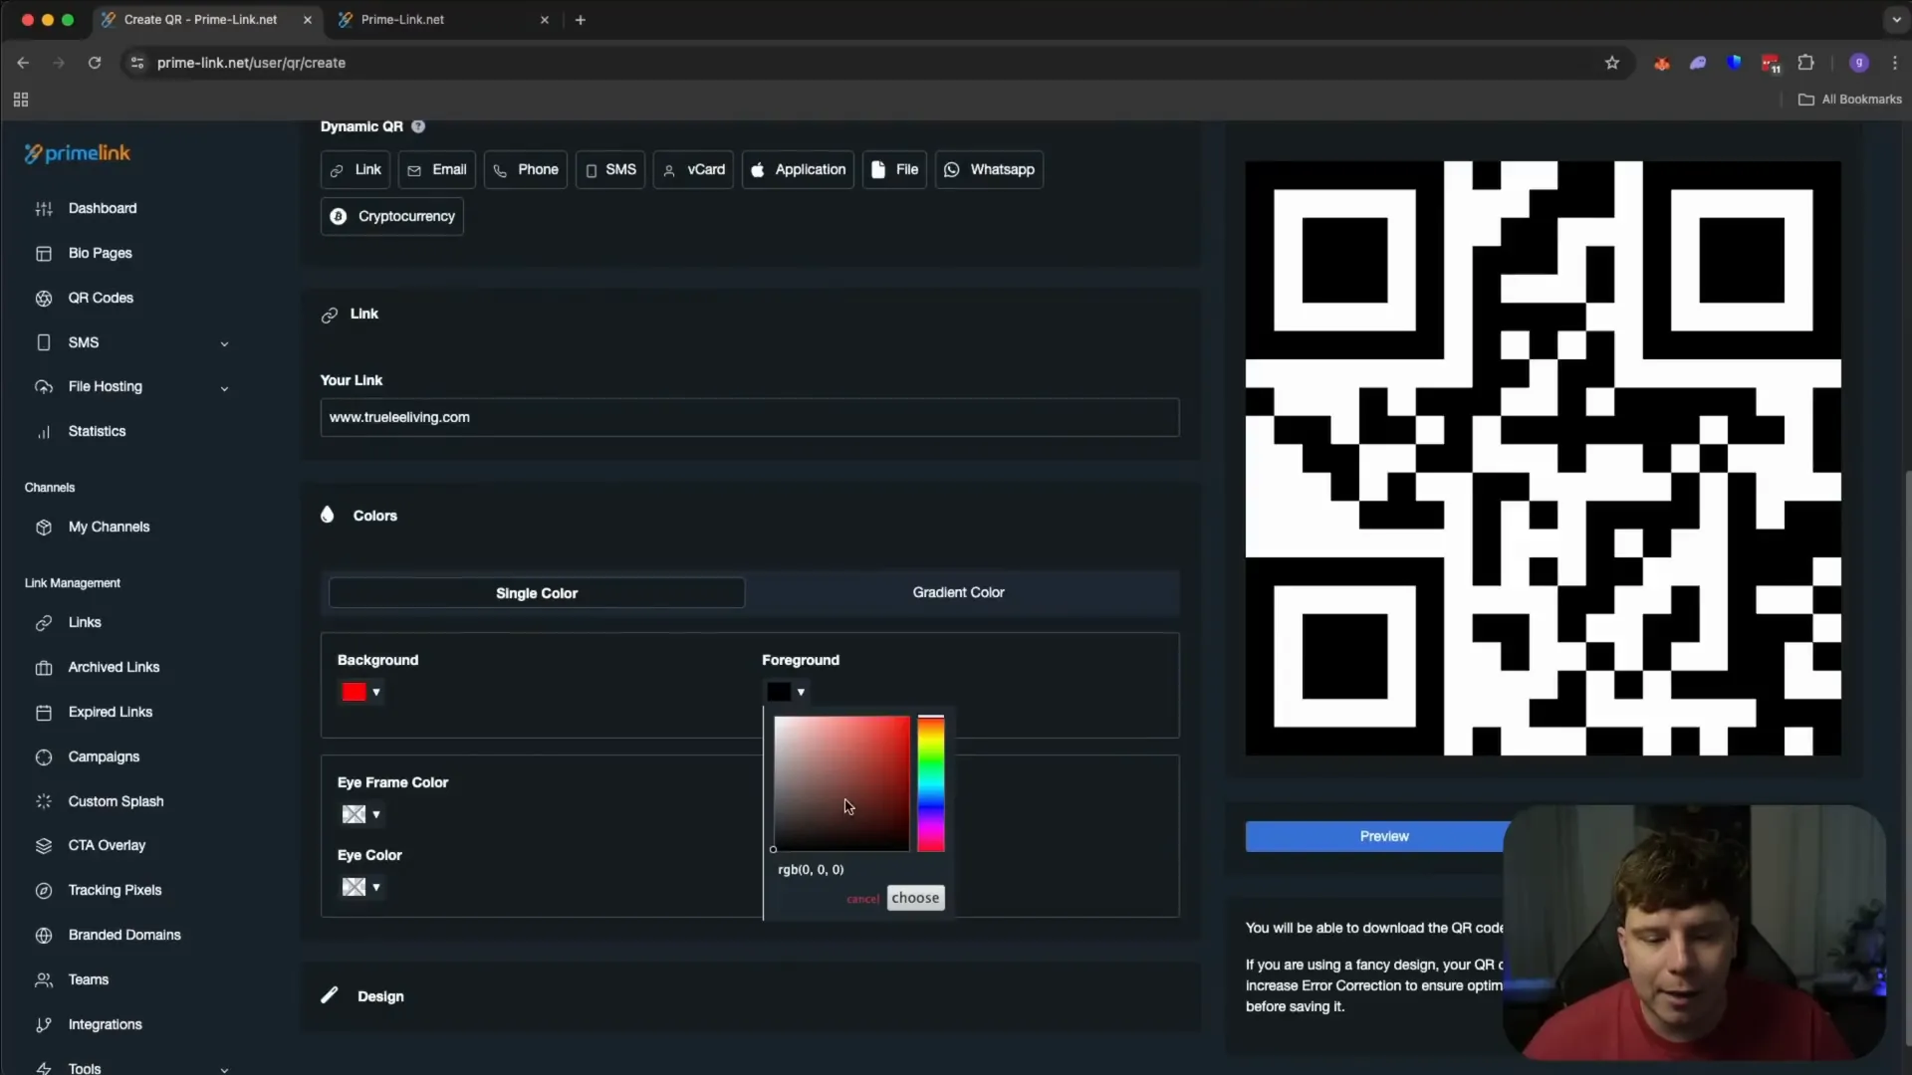The height and width of the screenshot is (1075, 1912).
Task: Open Foreground color dropdown
Action: 787,692
